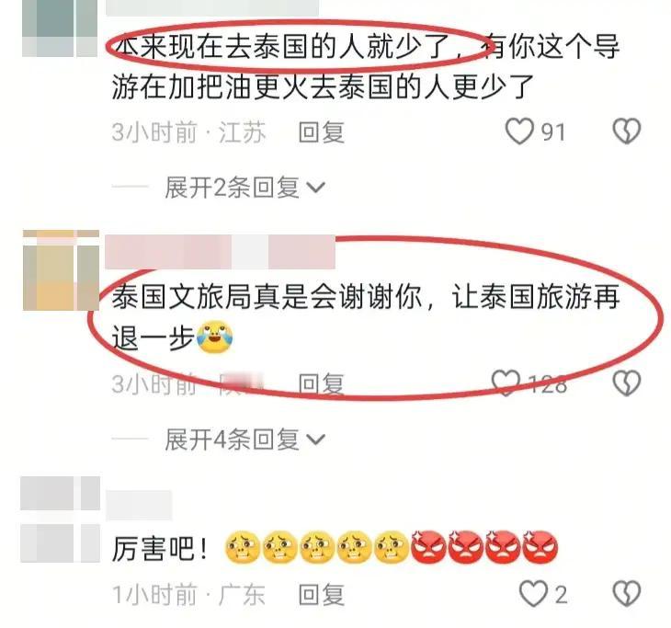Screen dimensions: 671x628
Task: Dislike the Jiangsu comment with broken heart
Action: (x=627, y=131)
